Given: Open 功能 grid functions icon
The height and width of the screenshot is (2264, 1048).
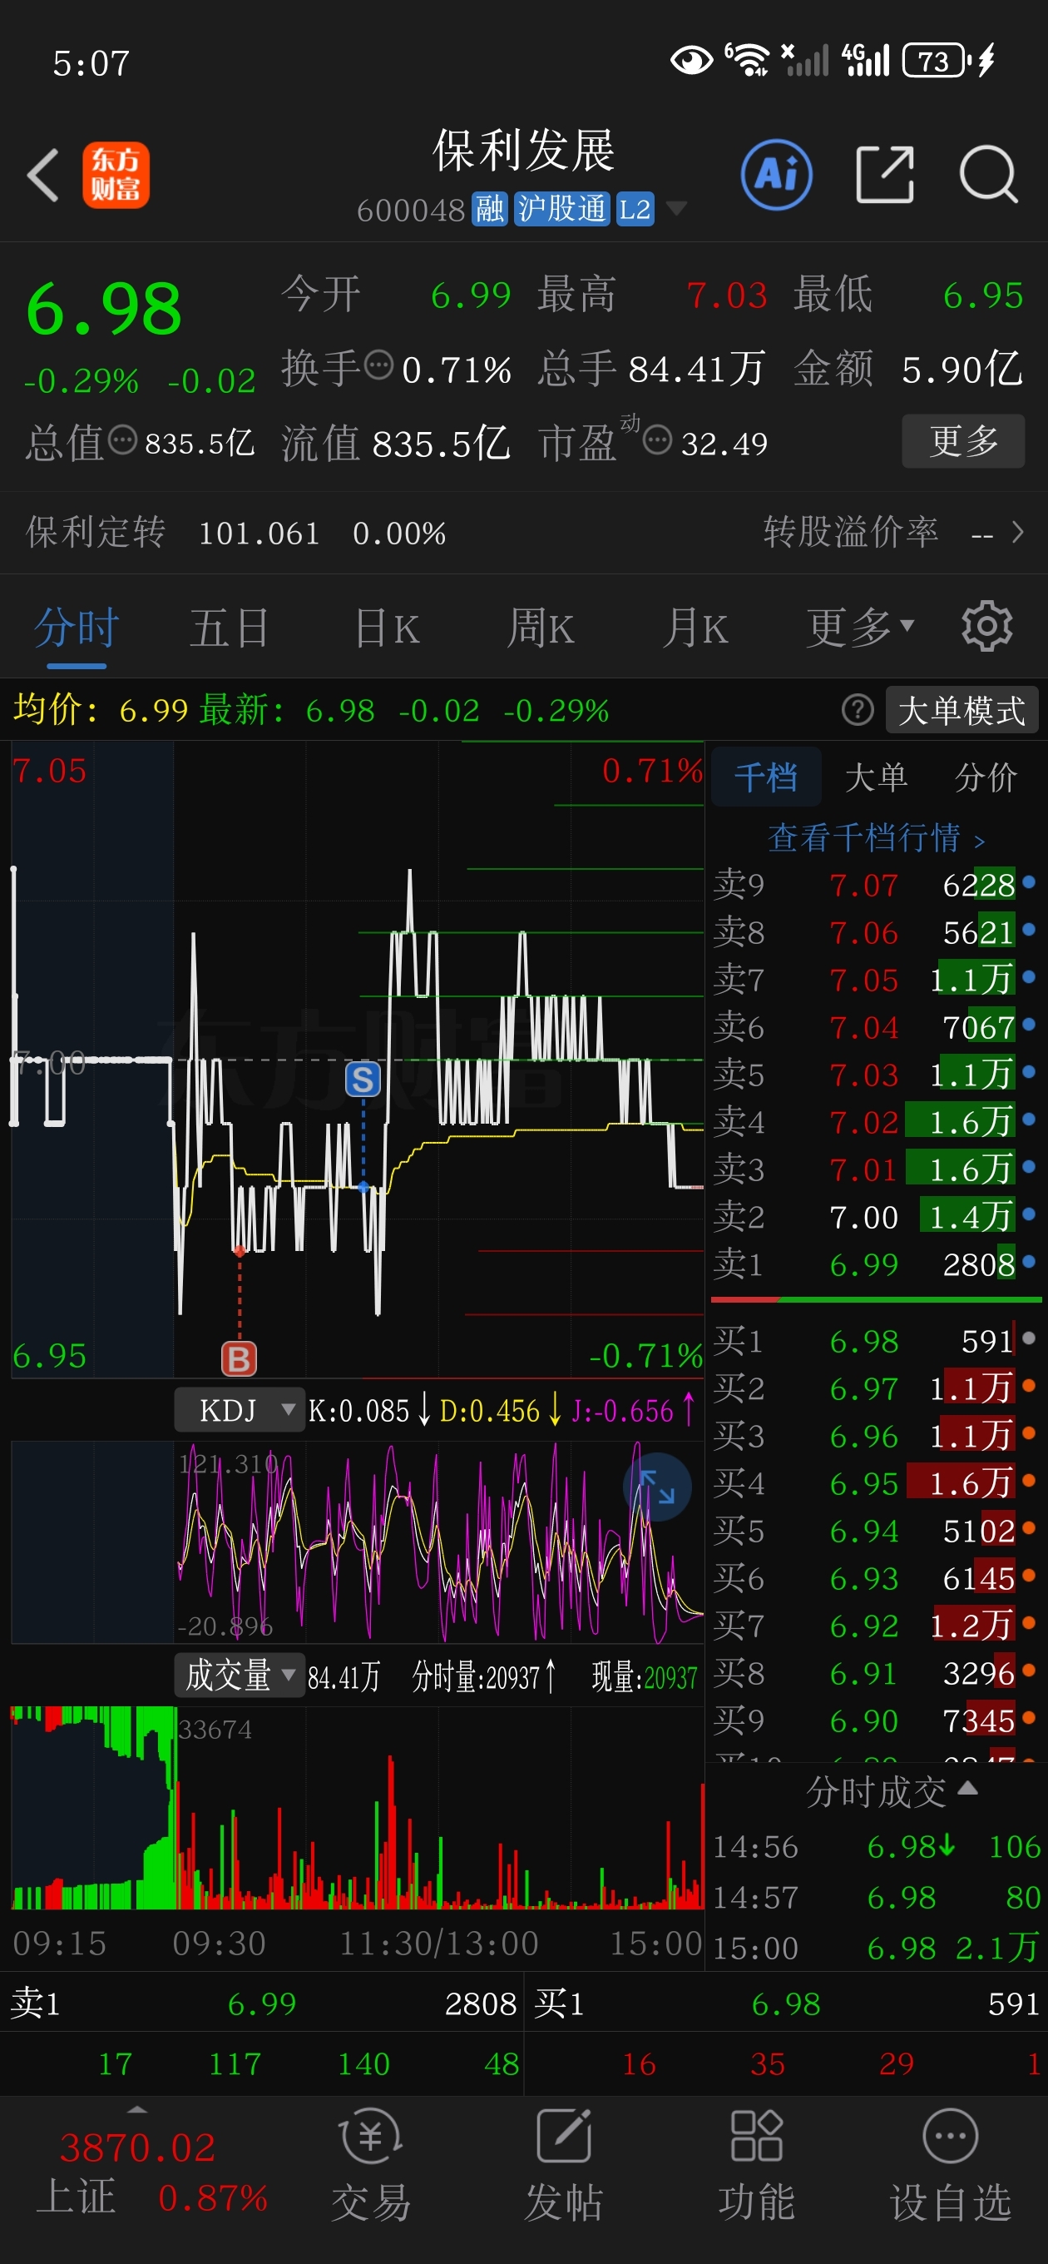Looking at the screenshot, I should click(x=756, y=2134).
